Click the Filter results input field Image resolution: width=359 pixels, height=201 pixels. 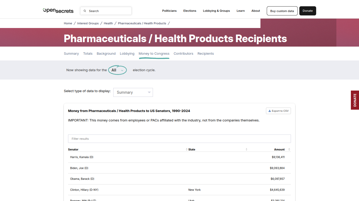pos(179,139)
